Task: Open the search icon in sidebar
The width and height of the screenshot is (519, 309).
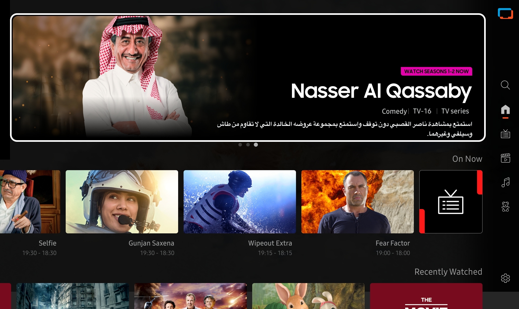Action: [x=505, y=85]
